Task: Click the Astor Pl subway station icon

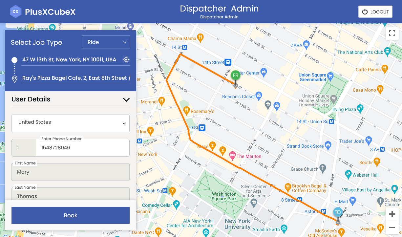Action: 324,211
